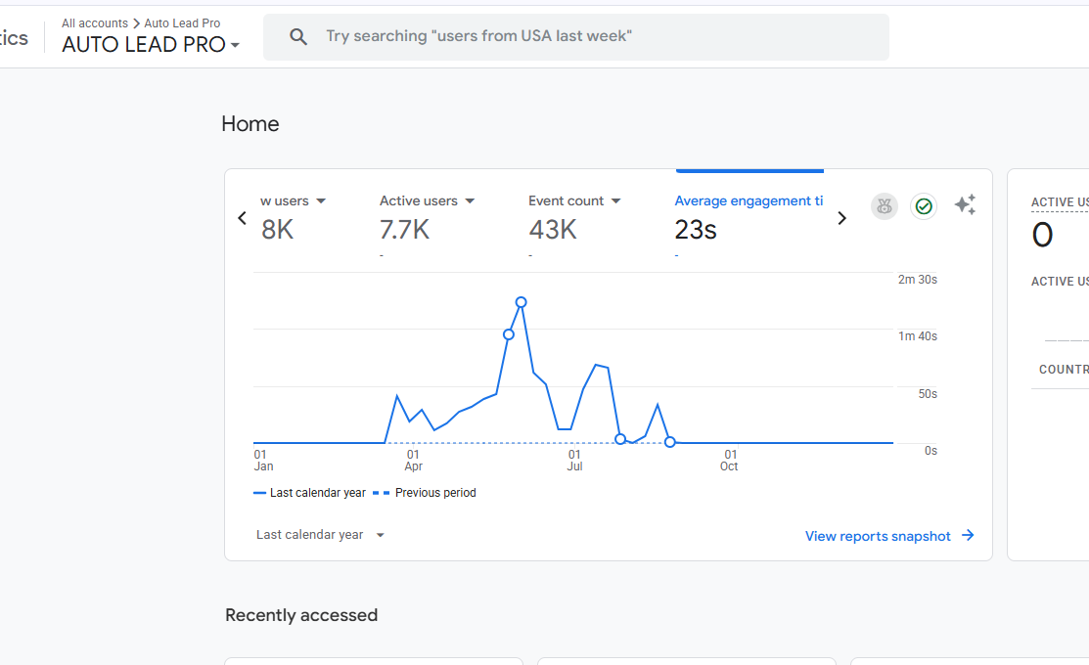Click the 7.7K active users value
1089x665 pixels.
click(404, 230)
